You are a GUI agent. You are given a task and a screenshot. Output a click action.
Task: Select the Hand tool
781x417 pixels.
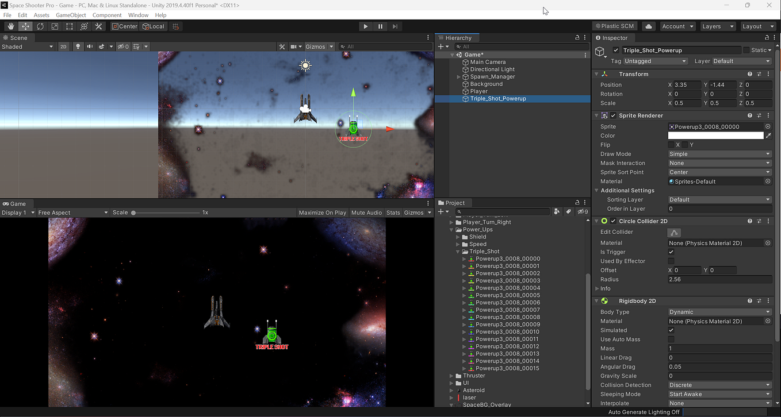point(10,26)
